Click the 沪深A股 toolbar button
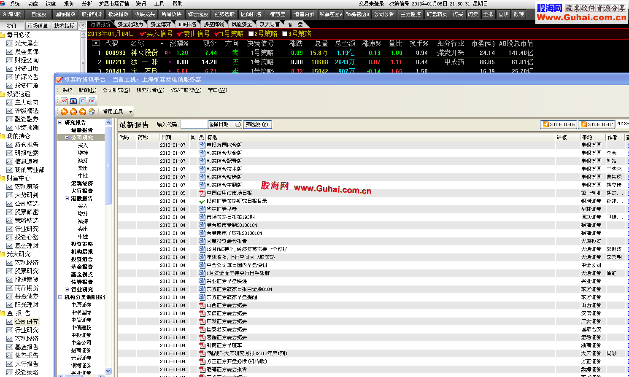629x377 pixels. (x=12, y=14)
